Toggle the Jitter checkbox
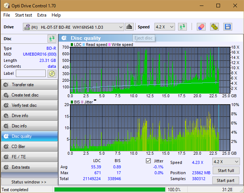The image size is (244, 193). point(149,161)
